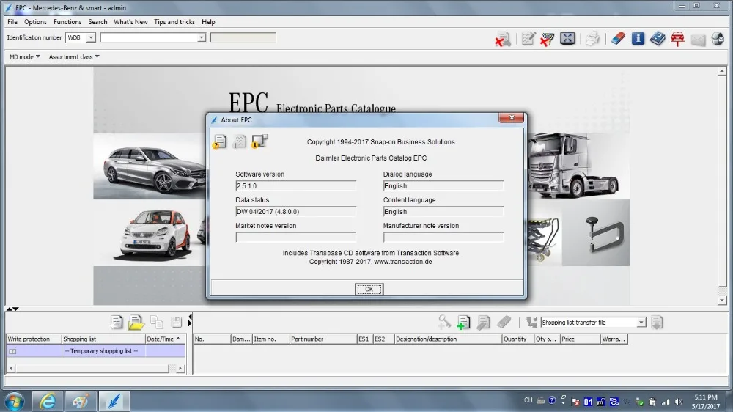733x412 pixels.
Task: Click the delete document icon with red X
Action: pyautogui.click(x=503, y=39)
